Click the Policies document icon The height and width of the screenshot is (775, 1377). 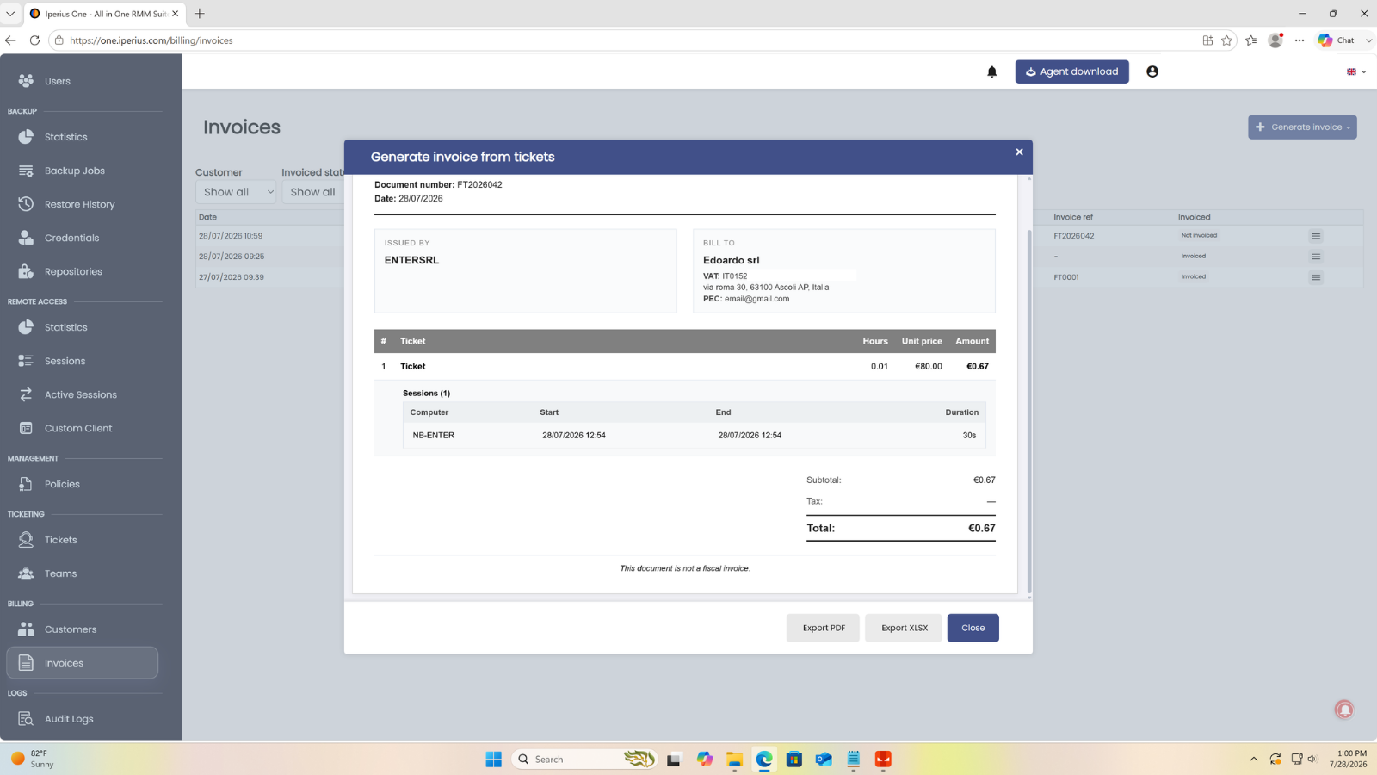click(26, 484)
